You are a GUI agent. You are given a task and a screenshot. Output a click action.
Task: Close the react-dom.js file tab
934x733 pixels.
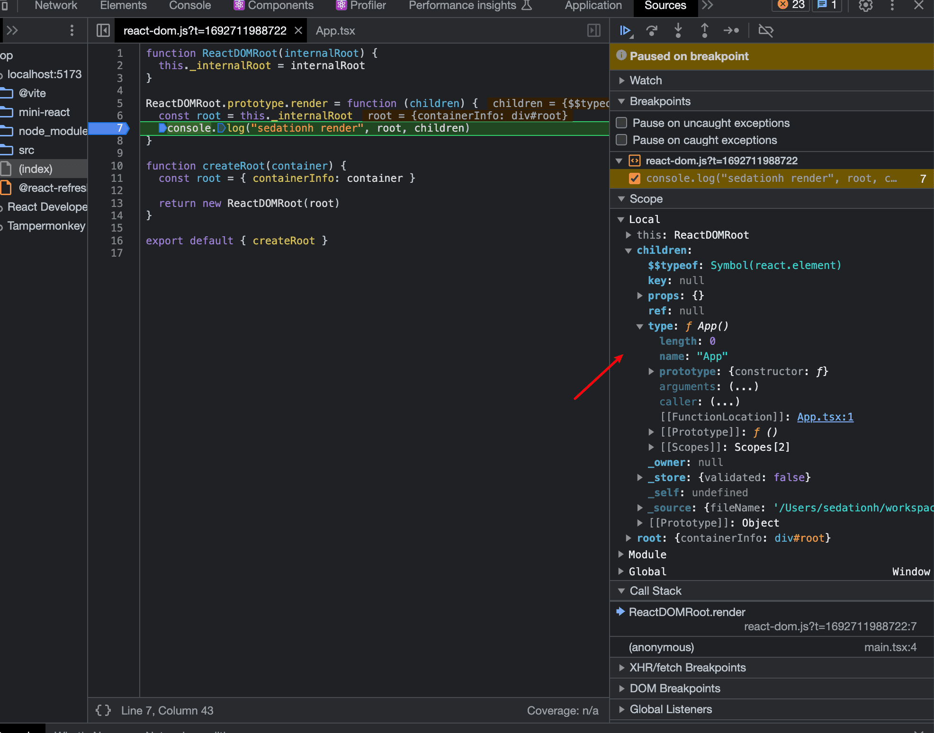tap(298, 31)
